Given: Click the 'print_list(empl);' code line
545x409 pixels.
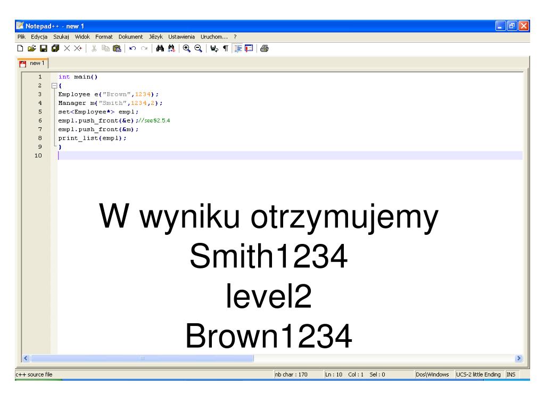Looking at the screenshot, I should [92, 138].
